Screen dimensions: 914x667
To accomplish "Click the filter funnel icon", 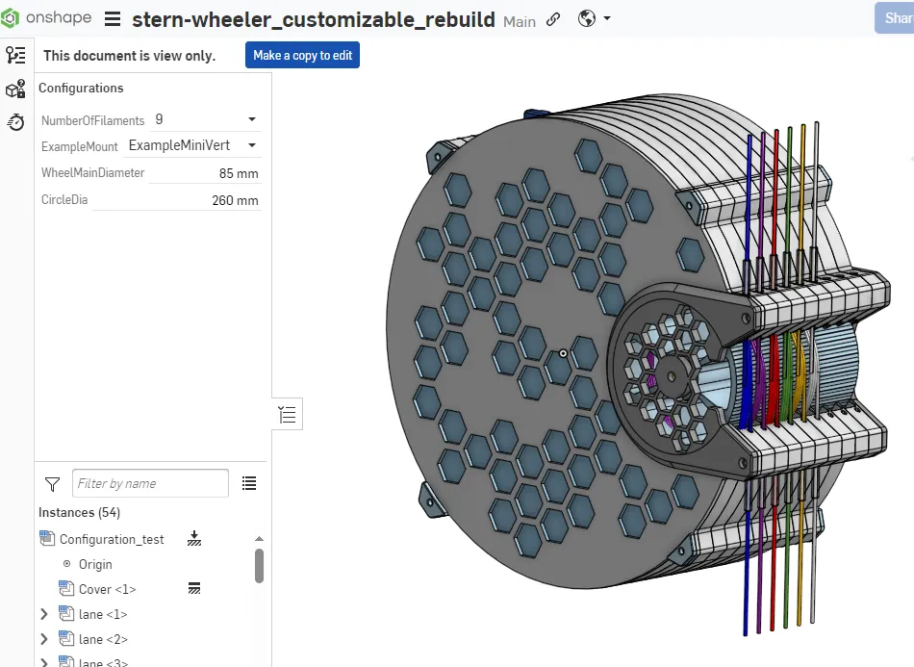I will click(x=53, y=483).
